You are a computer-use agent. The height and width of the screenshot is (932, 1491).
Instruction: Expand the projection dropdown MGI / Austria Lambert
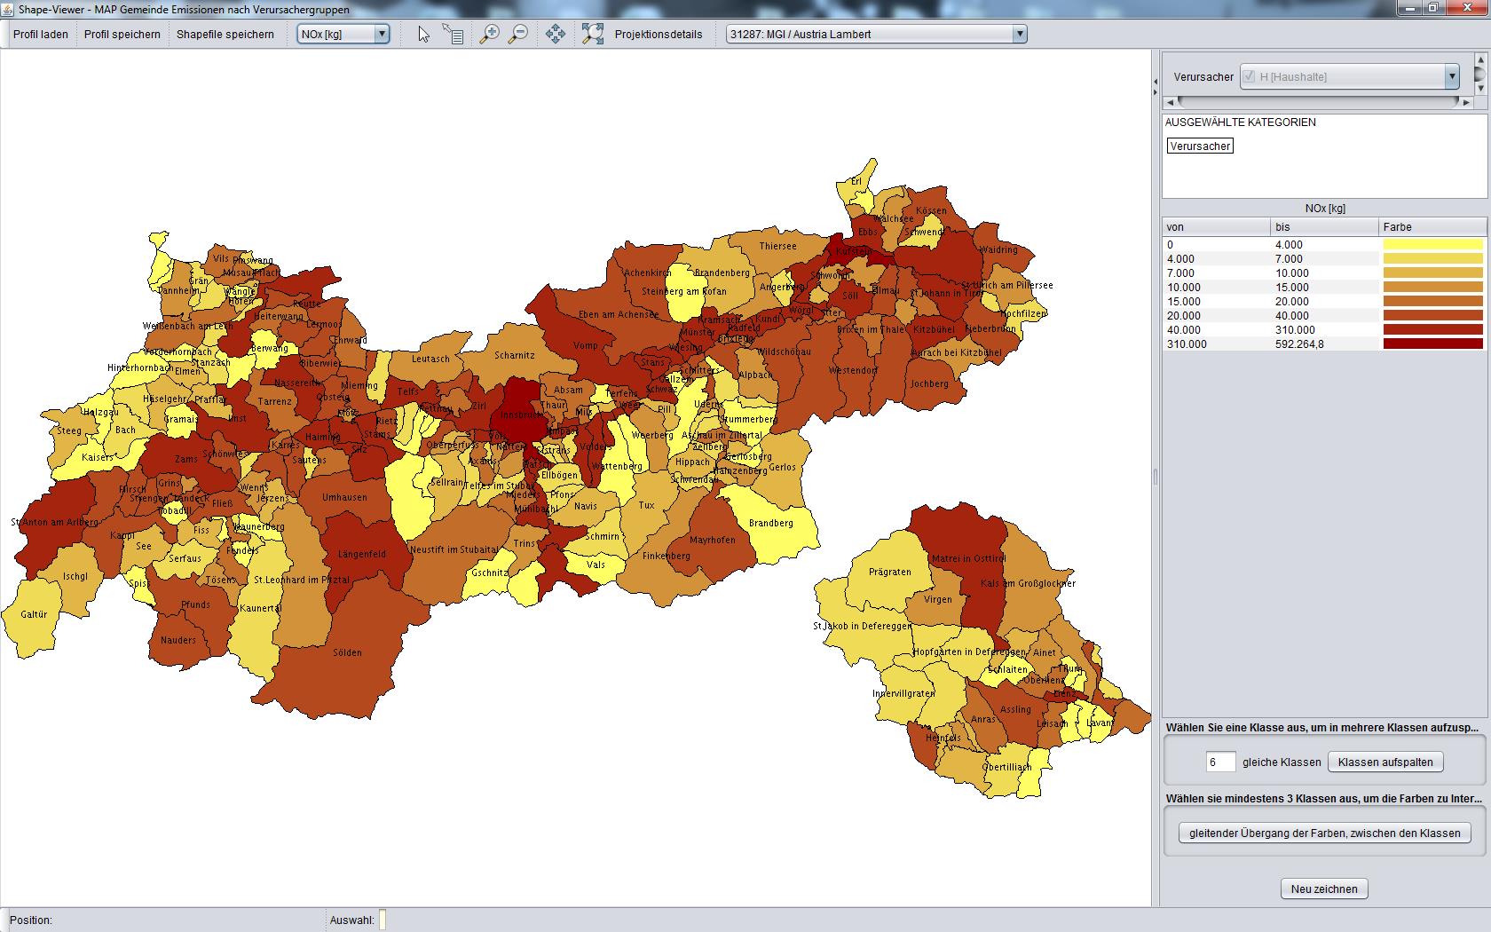(x=1019, y=35)
